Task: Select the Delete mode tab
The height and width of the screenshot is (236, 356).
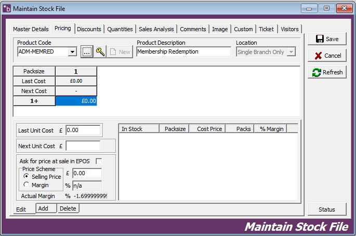Action: coord(68,208)
